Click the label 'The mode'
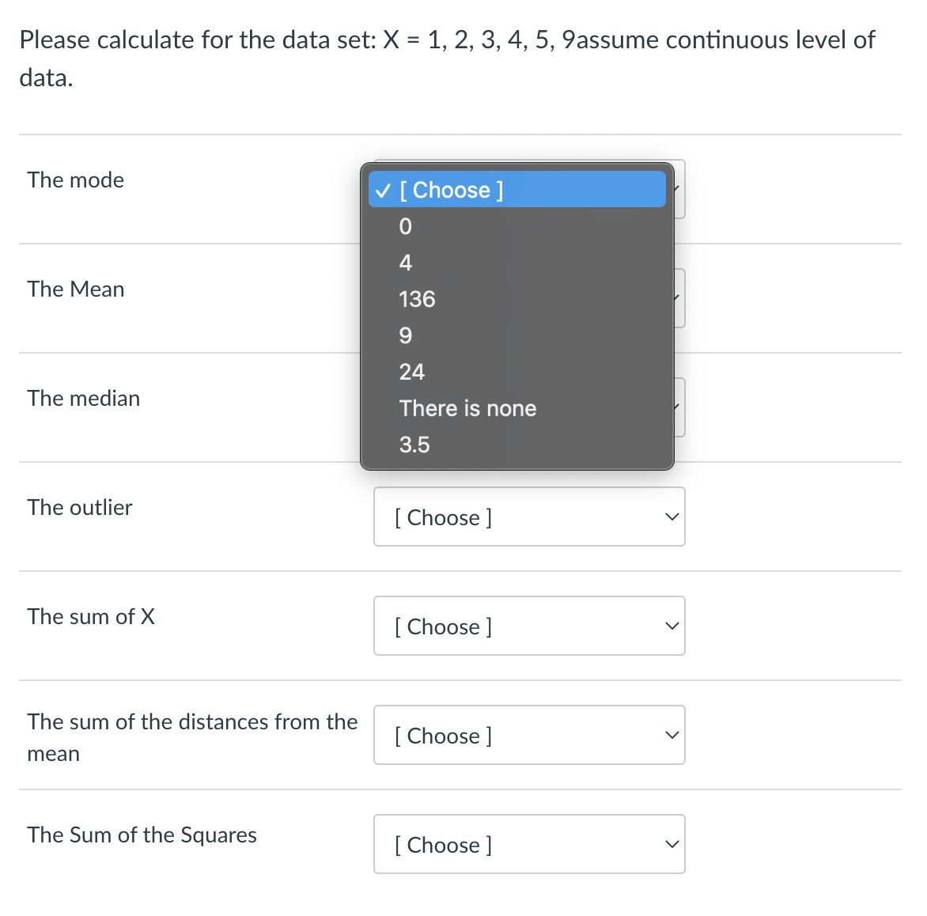This screenshot has height=916, width=927. (x=75, y=180)
